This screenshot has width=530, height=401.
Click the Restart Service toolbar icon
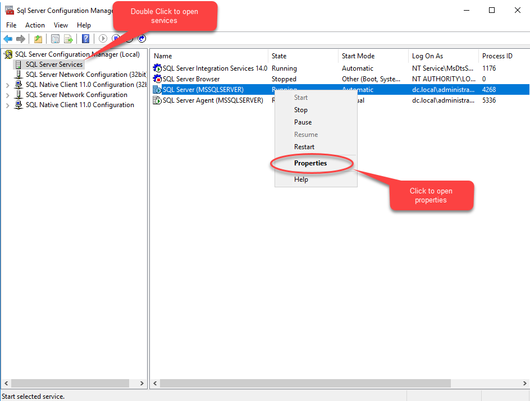click(x=142, y=39)
